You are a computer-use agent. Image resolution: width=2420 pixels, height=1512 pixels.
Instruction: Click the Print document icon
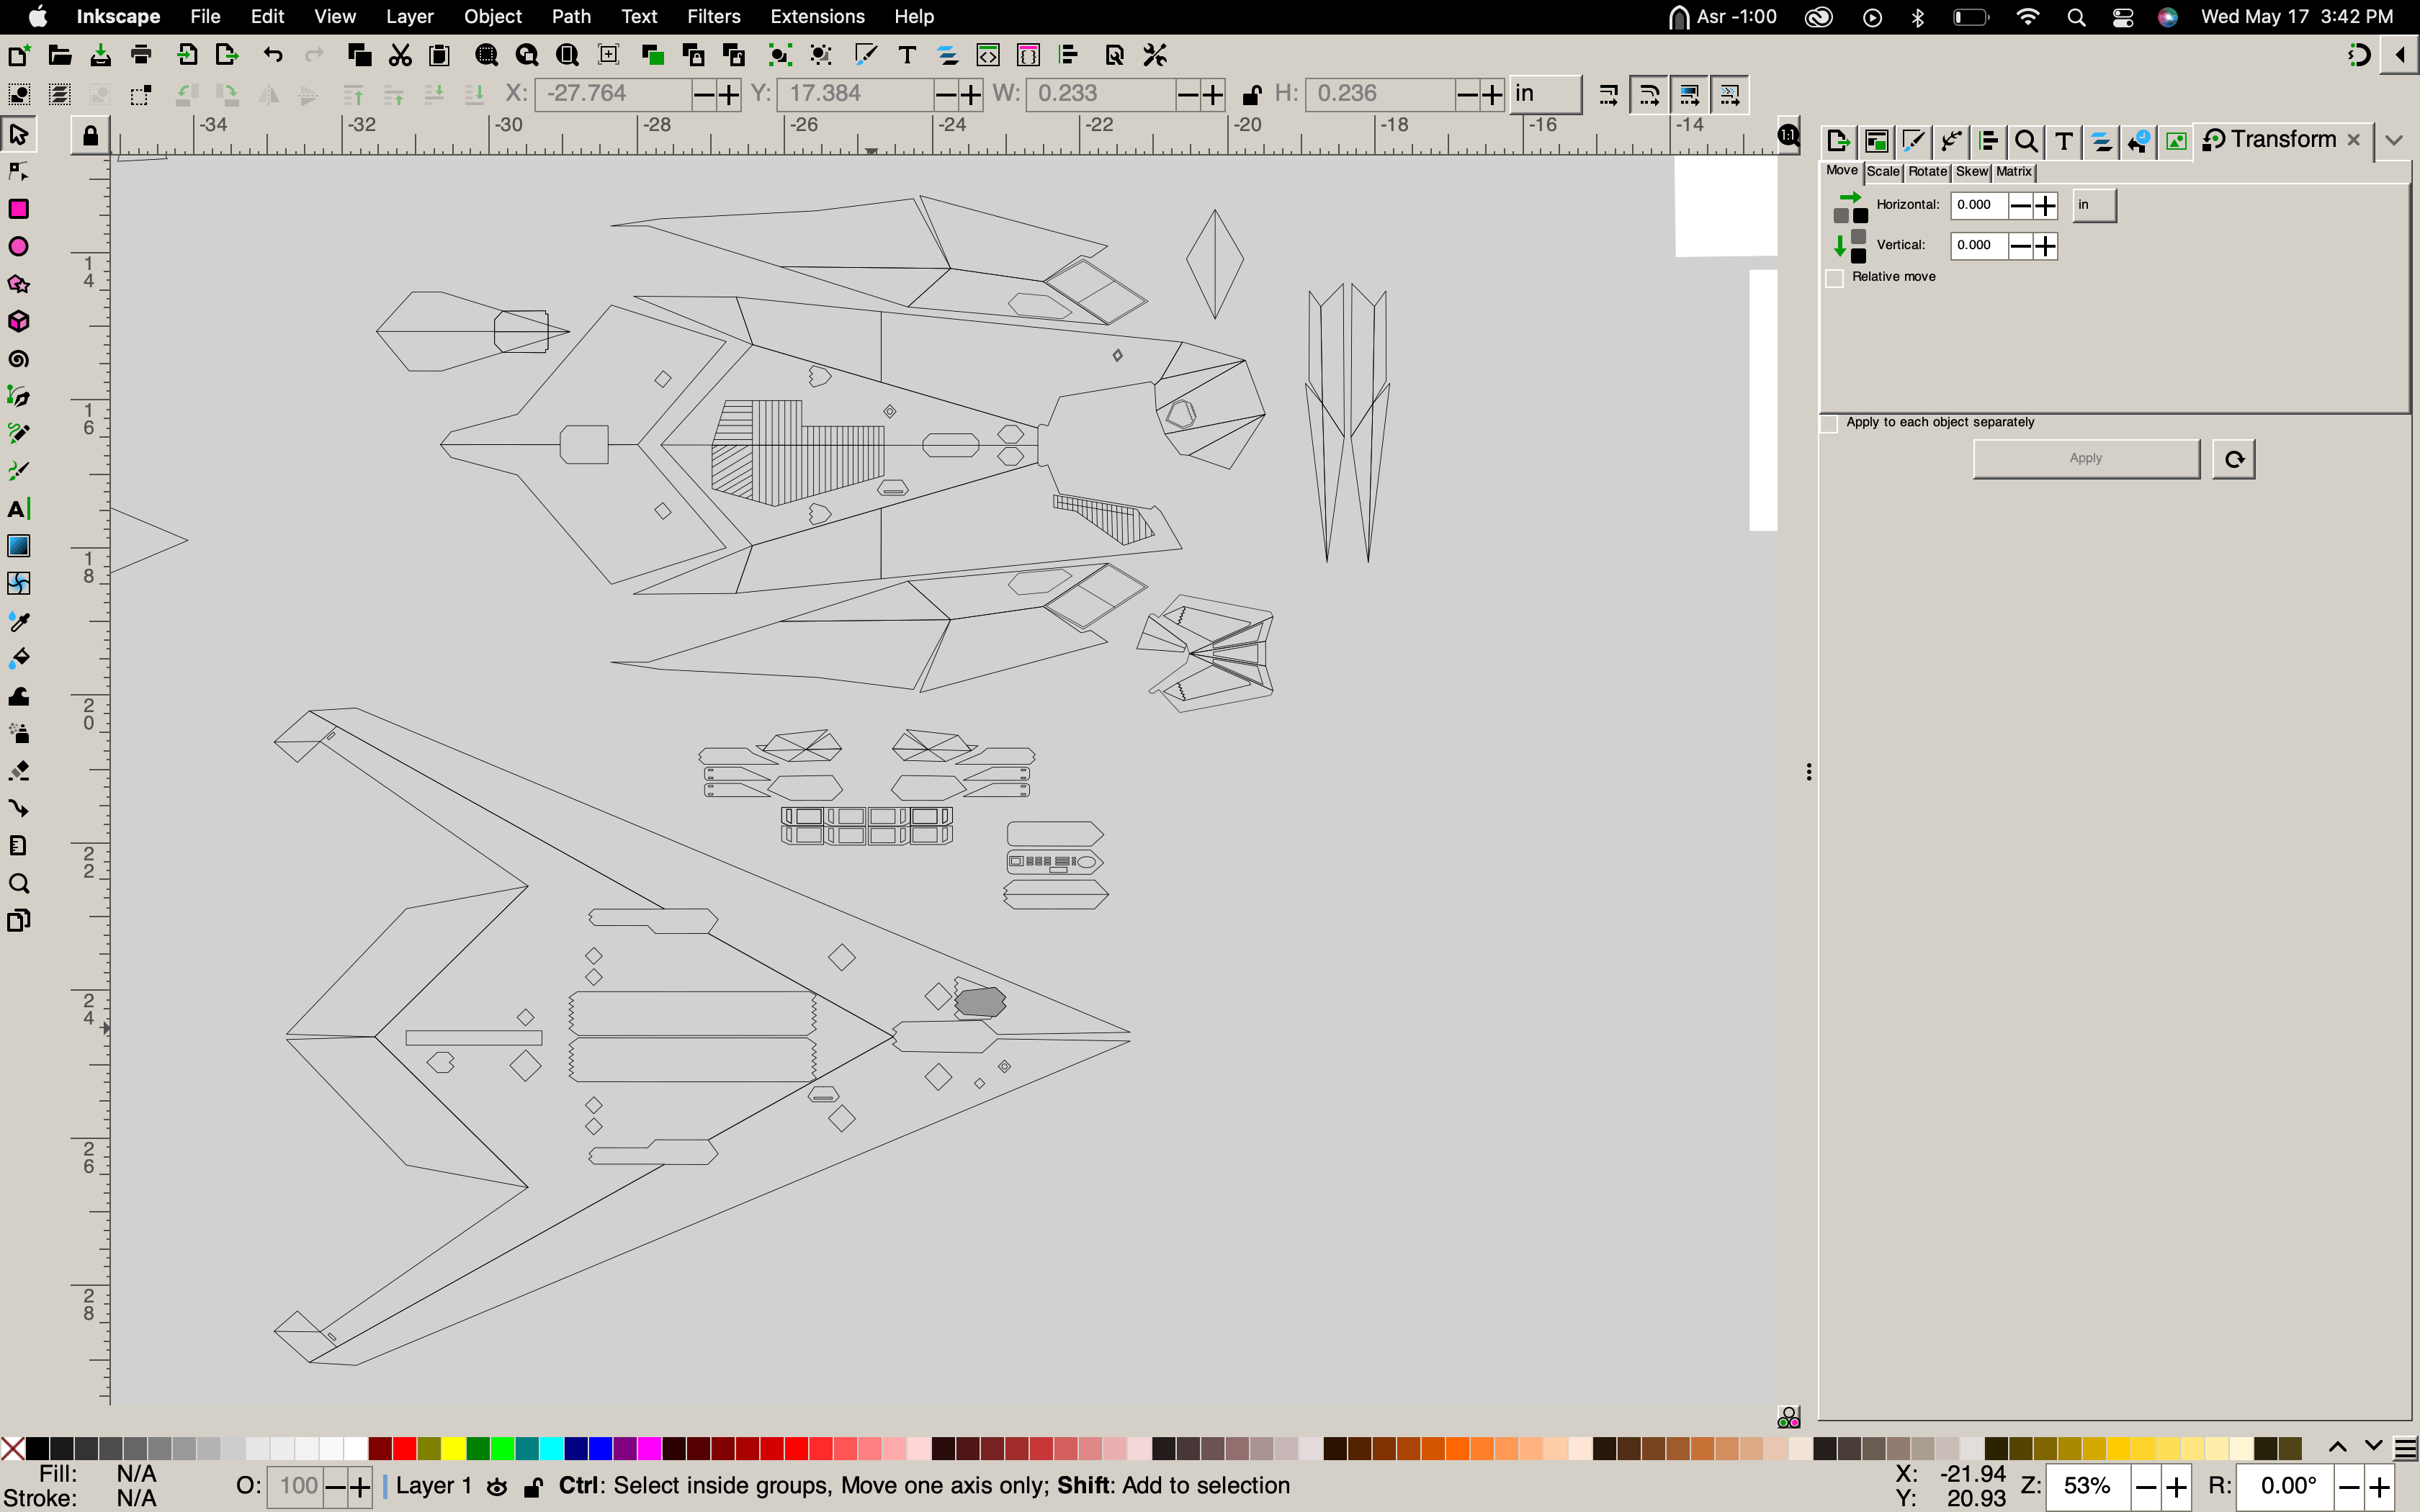[x=141, y=55]
